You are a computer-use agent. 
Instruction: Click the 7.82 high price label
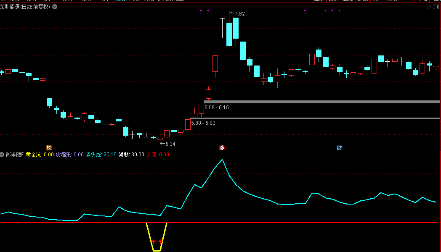(x=239, y=14)
